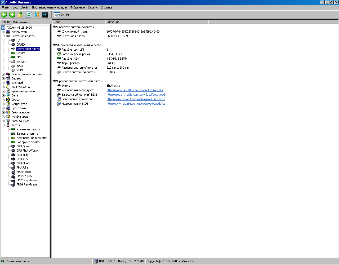Click the Отчёт report toolbar button
The image size is (339, 265).
pyautogui.click(x=61, y=15)
